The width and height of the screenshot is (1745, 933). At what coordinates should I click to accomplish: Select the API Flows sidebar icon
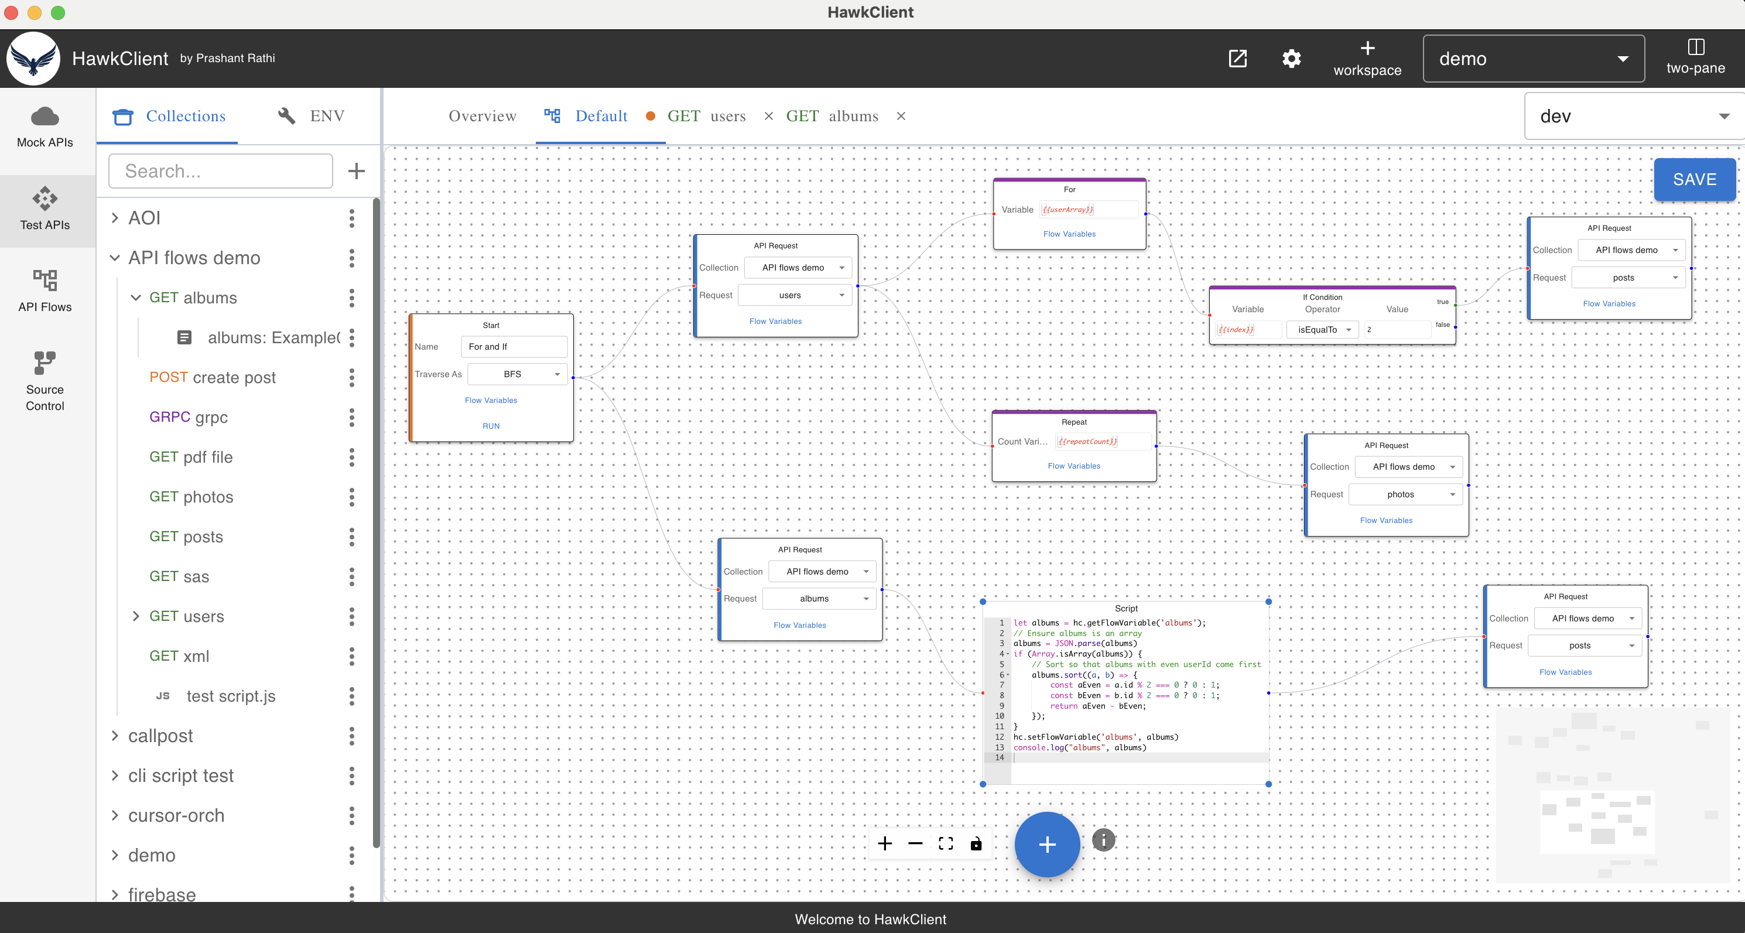coord(45,291)
